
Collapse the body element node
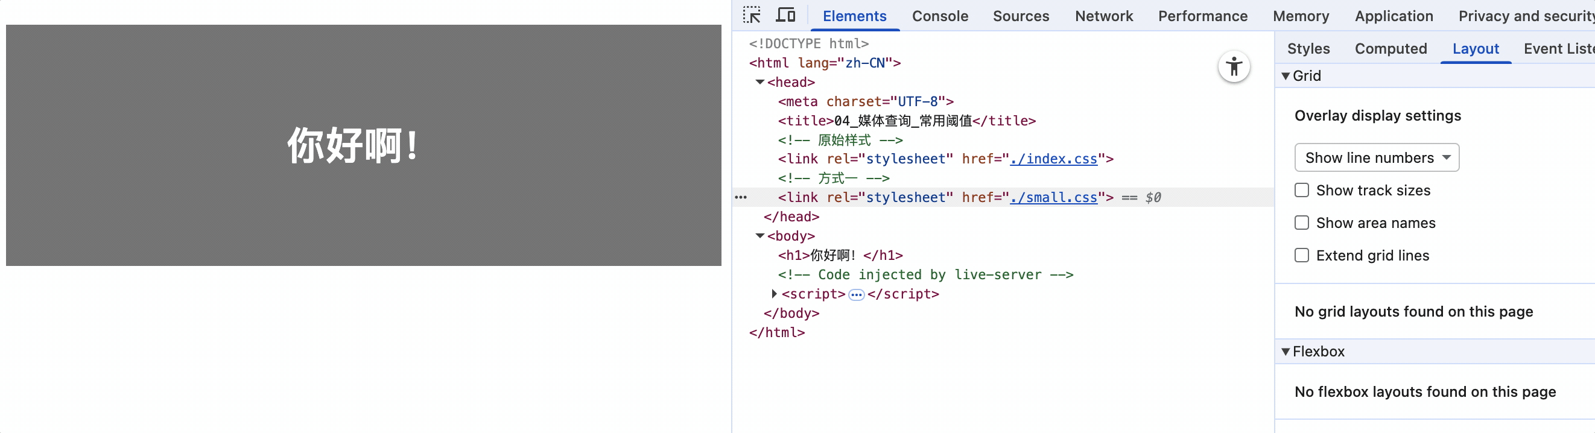(759, 236)
